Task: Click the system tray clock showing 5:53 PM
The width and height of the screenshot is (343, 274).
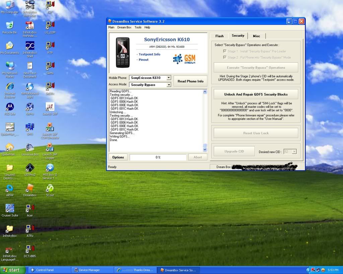Action: tap(333, 270)
